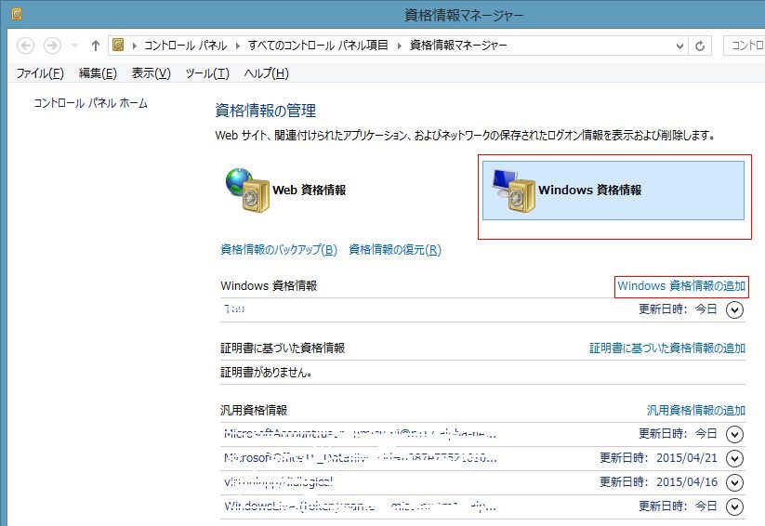The width and height of the screenshot is (765, 526).
Task: Expand the credential entry dated 2015/04/16
Action: pyautogui.click(x=735, y=482)
